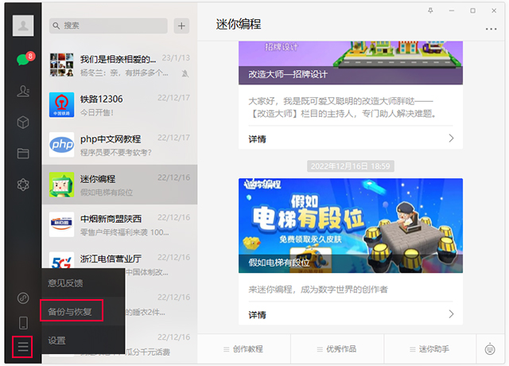Click the keyboard toggle icon at bottom right

[x=490, y=349]
